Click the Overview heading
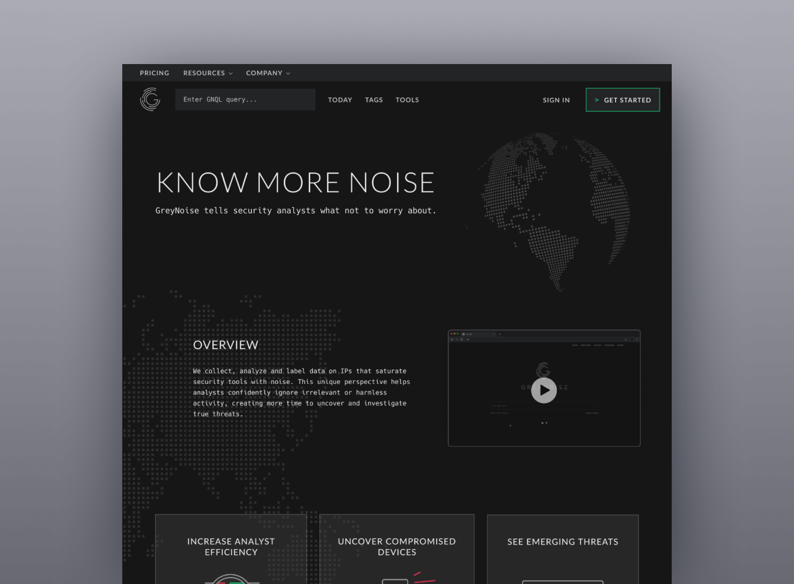The width and height of the screenshot is (794, 584). (x=225, y=345)
